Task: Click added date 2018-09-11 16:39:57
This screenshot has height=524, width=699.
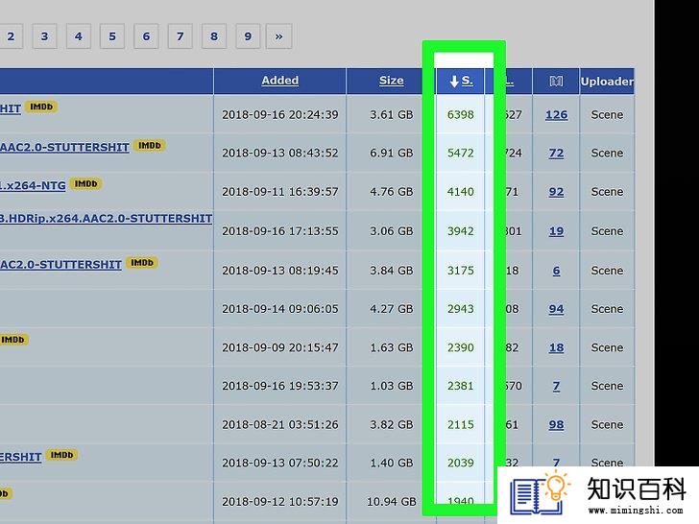Action: point(280,192)
